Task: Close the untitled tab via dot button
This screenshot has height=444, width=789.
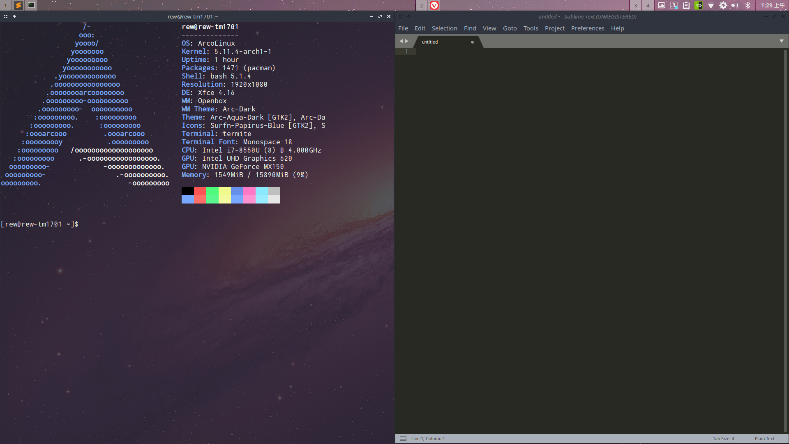Action: (x=472, y=42)
